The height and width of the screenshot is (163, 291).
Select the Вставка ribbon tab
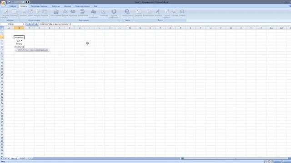pyautogui.click(x=24, y=6)
